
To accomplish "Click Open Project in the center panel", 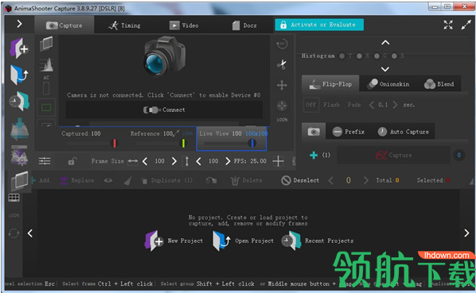I will (243, 241).
